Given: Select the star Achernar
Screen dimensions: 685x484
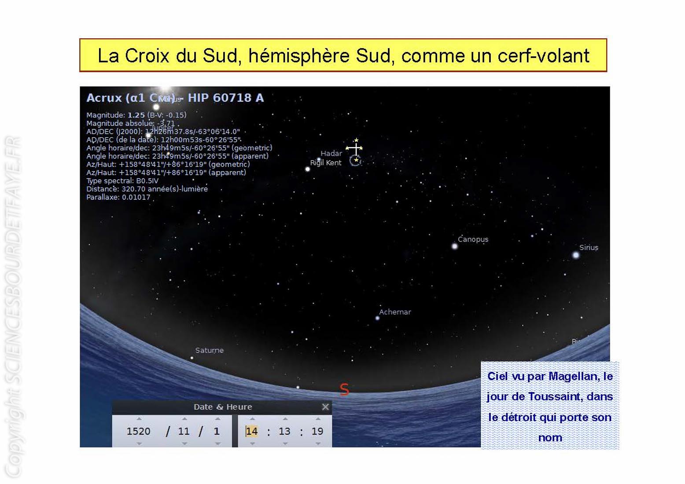Looking at the screenshot, I should [377, 318].
